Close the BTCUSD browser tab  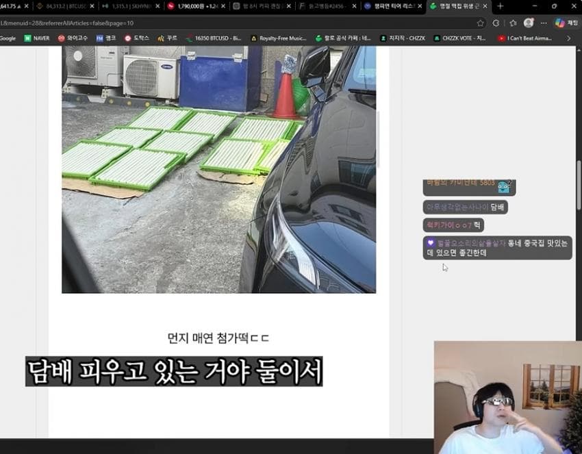pos(92,6)
